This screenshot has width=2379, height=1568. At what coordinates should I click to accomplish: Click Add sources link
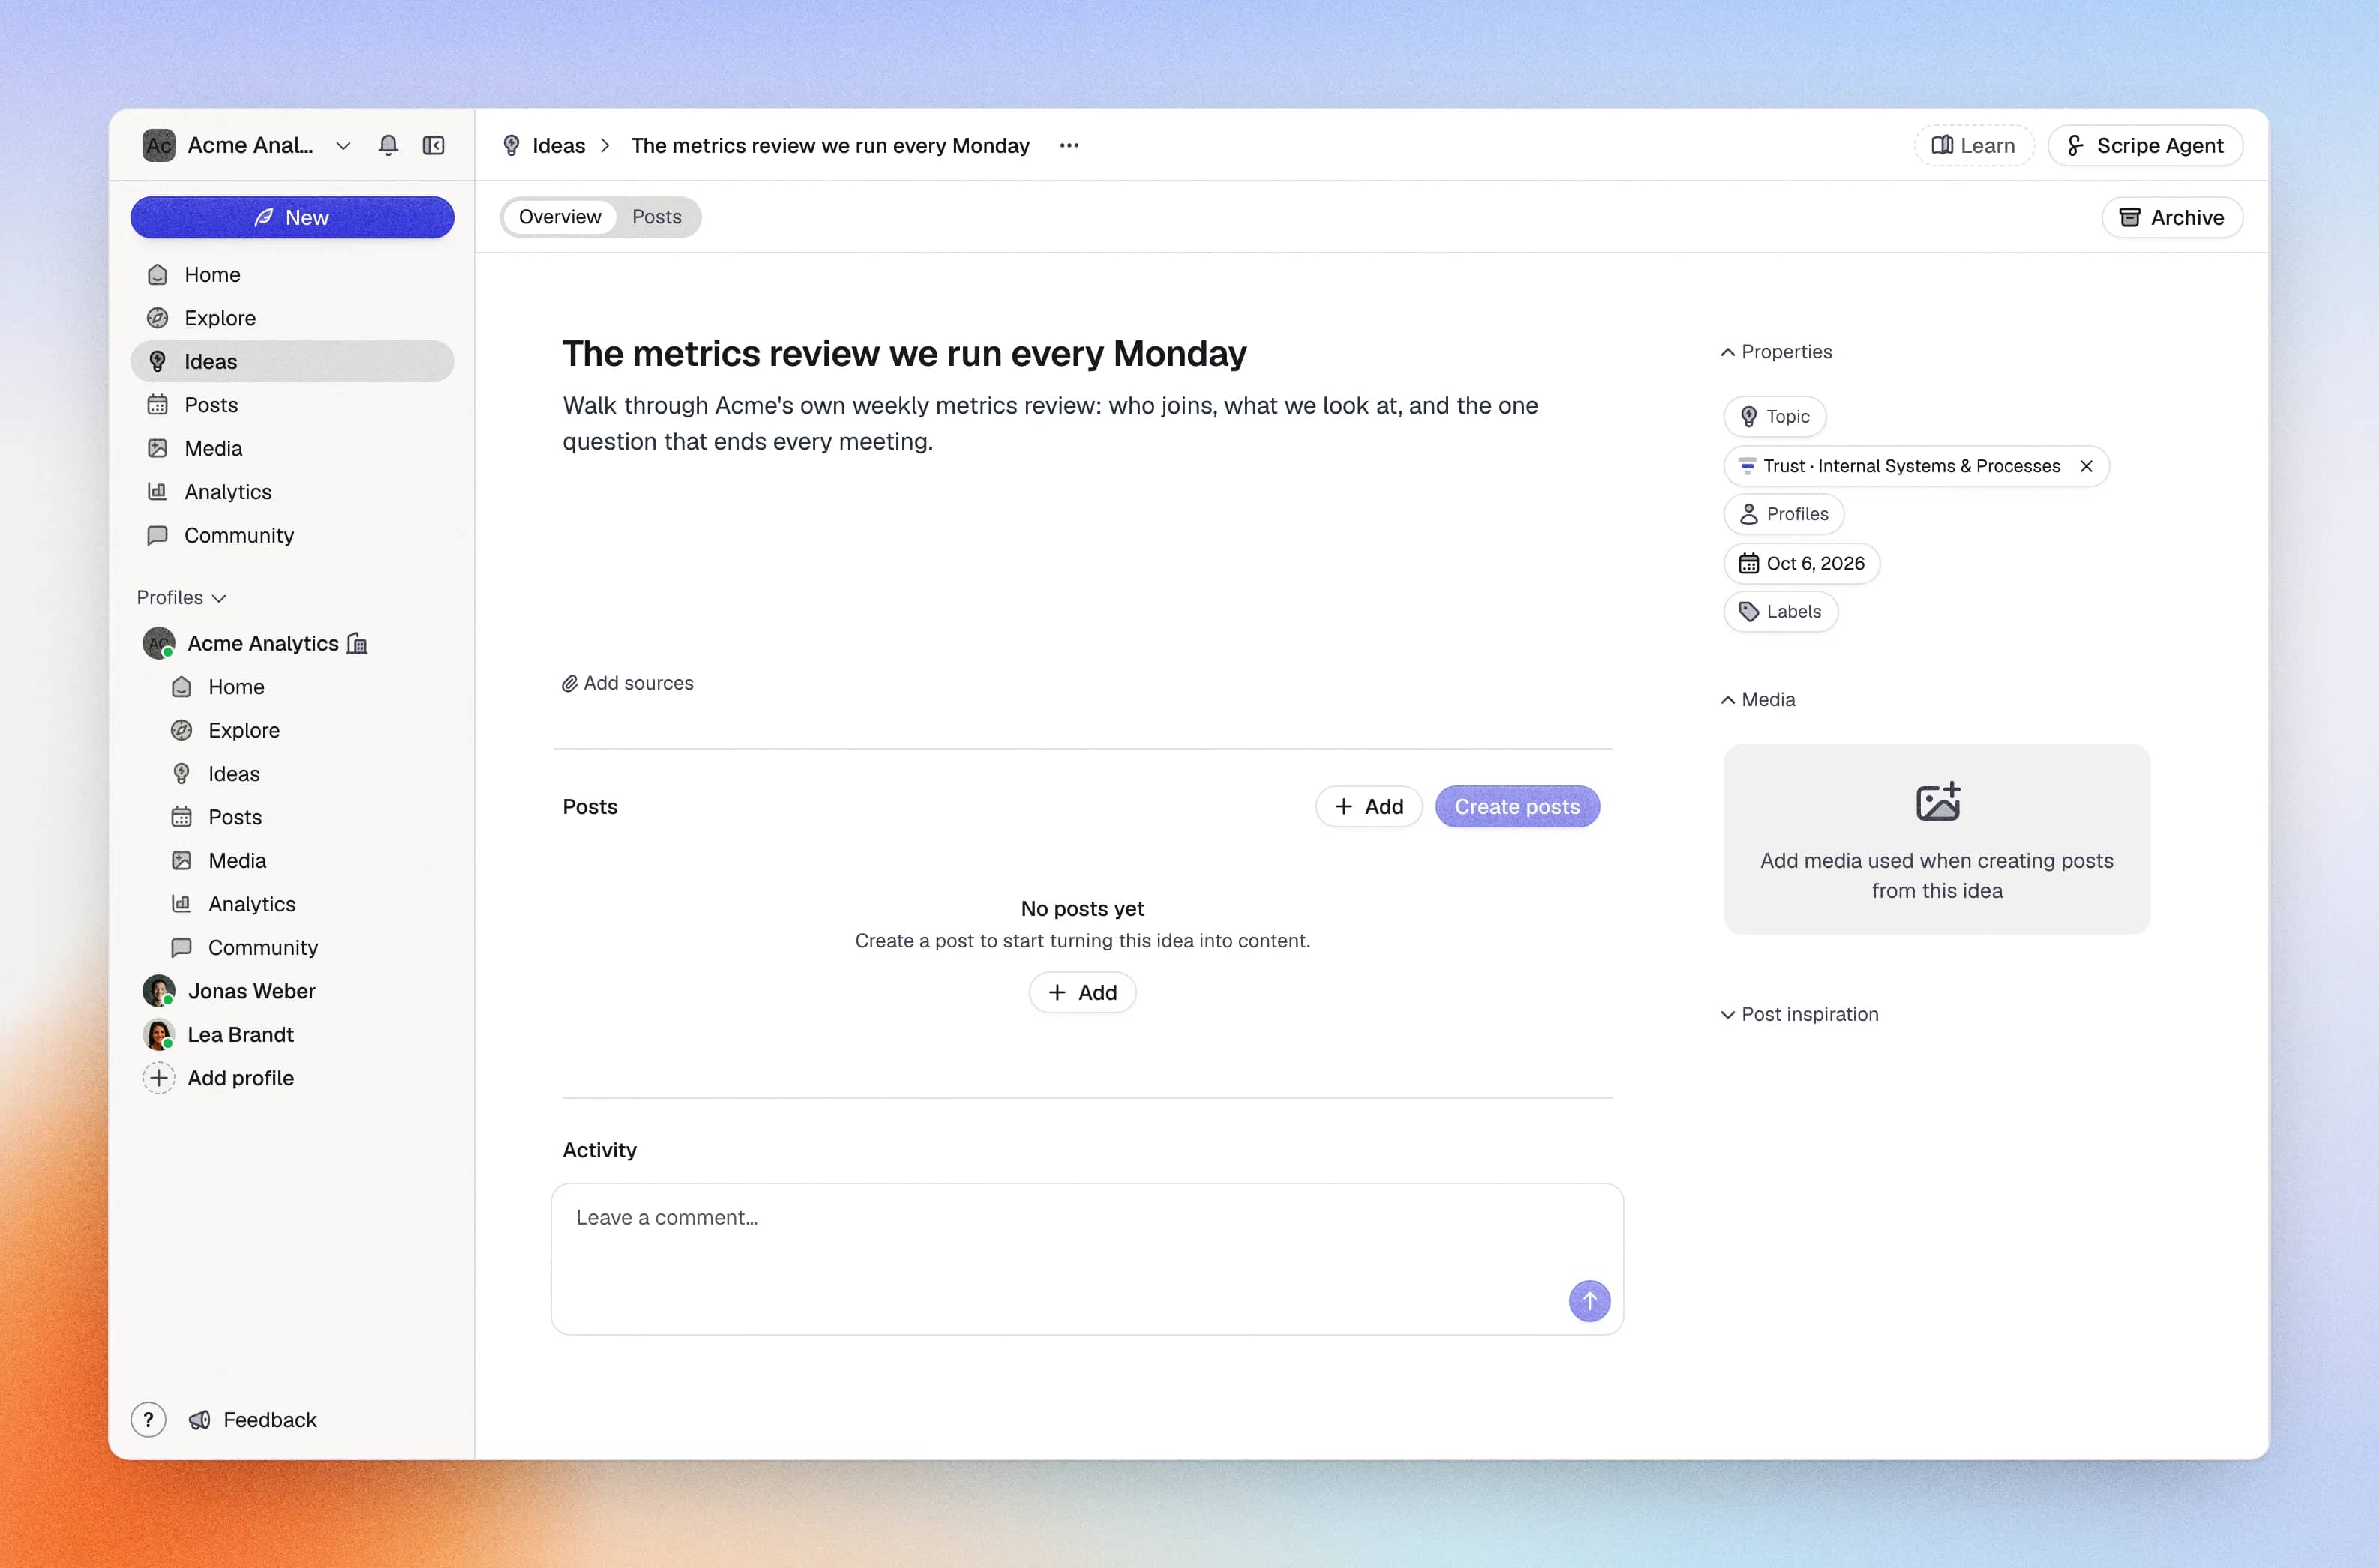[x=627, y=683]
